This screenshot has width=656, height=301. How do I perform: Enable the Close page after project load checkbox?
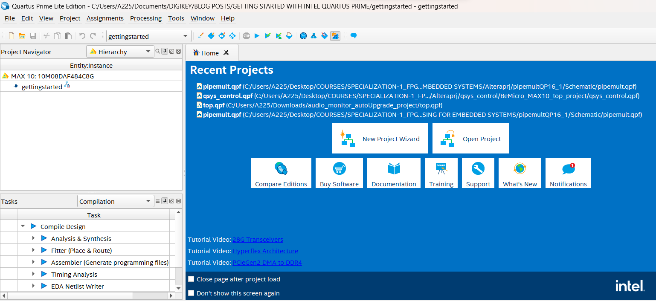pyautogui.click(x=191, y=278)
